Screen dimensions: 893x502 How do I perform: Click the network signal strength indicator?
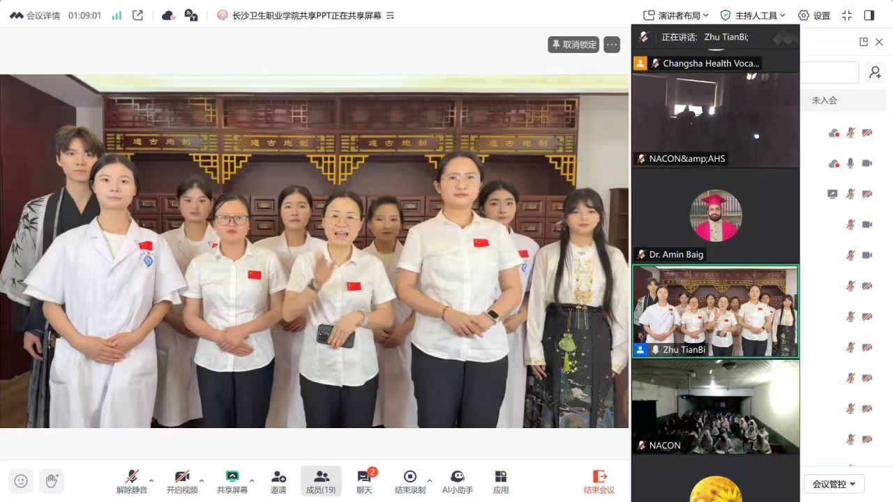coord(117,15)
